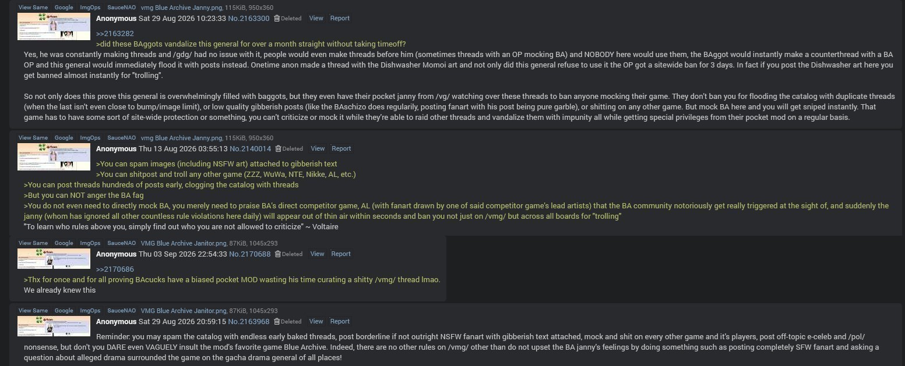Click ImgOps link above the third post
Screen dimensions: 905x366
click(x=90, y=243)
